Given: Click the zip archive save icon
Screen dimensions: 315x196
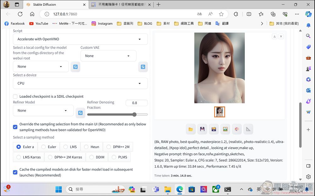Looking at the screenshot, I should click(214, 129).
